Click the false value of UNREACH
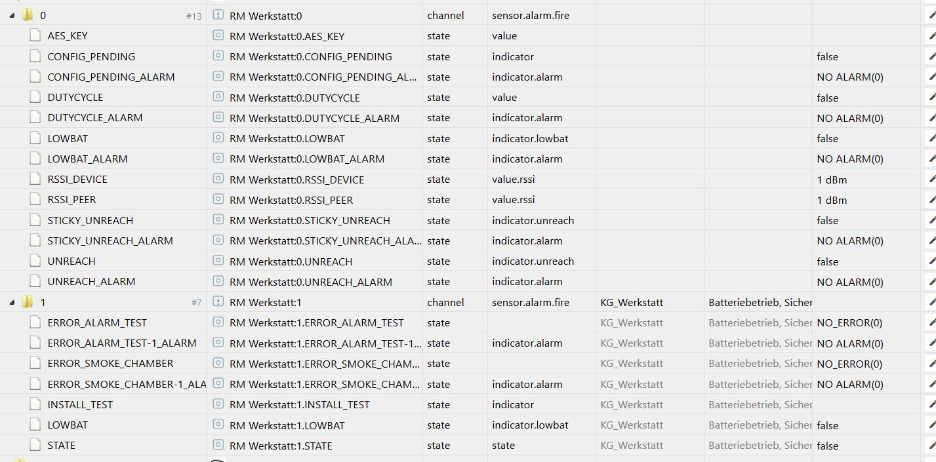936x462 pixels. tap(827, 261)
